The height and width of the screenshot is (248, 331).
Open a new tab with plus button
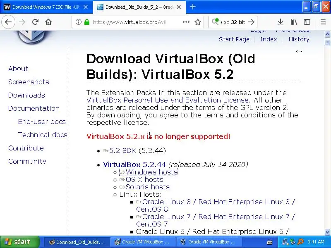[x=192, y=7]
